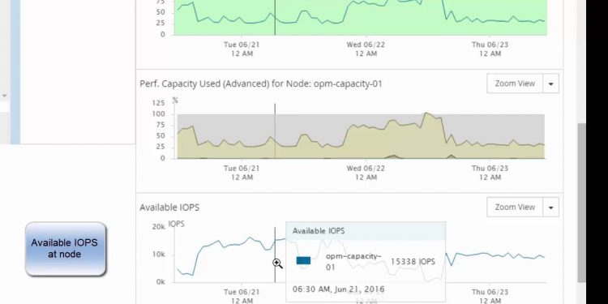Click the 15338 IOPS value in tooltip
Screen dimensions: 608x304
click(x=413, y=262)
